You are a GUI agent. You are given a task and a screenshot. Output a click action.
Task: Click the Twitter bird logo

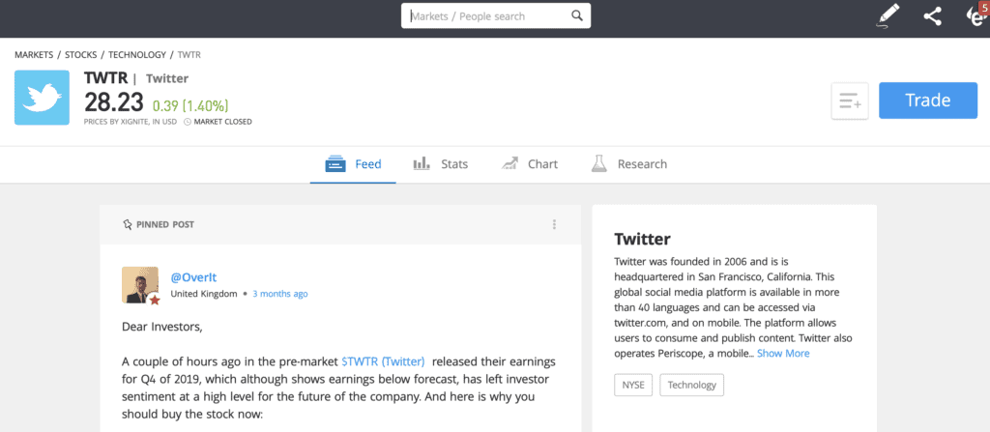click(x=42, y=98)
